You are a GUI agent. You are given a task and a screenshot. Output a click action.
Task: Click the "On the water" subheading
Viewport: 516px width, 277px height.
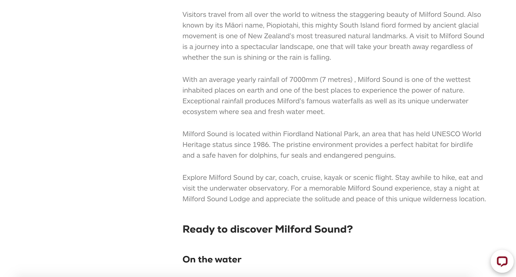pyautogui.click(x=212, y=259)
